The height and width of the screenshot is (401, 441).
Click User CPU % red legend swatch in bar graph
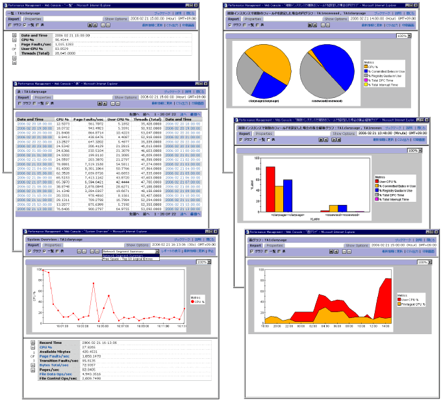(x=377, y=182)
